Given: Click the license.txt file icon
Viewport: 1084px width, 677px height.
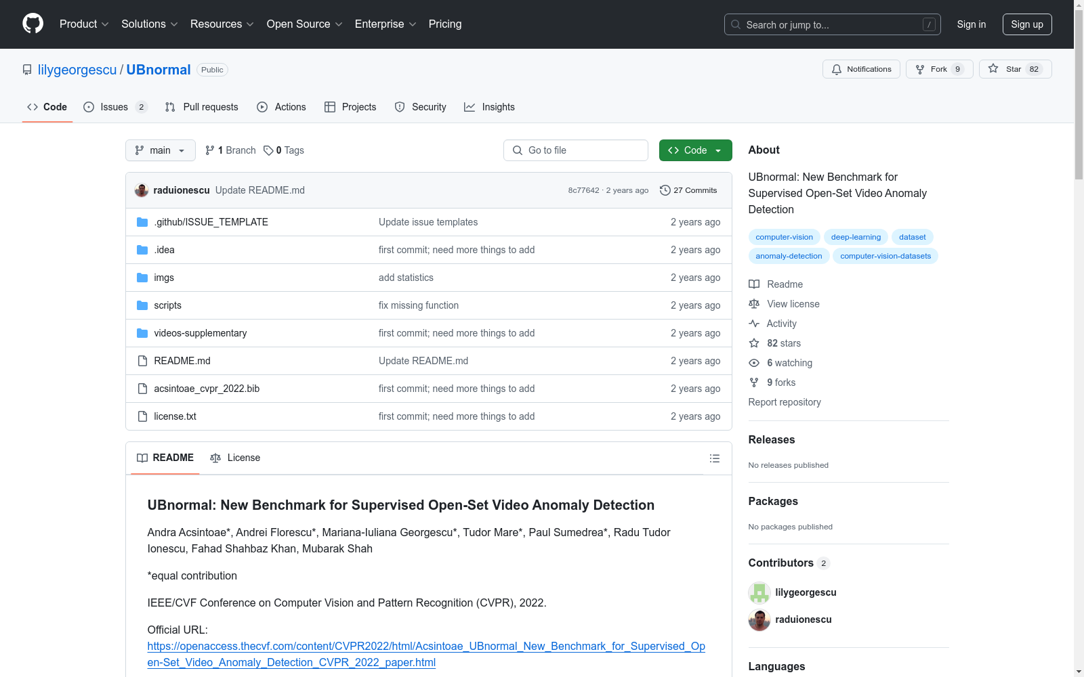Looking at the screenshot, I should pyautogui.click(x=142, y=416).
